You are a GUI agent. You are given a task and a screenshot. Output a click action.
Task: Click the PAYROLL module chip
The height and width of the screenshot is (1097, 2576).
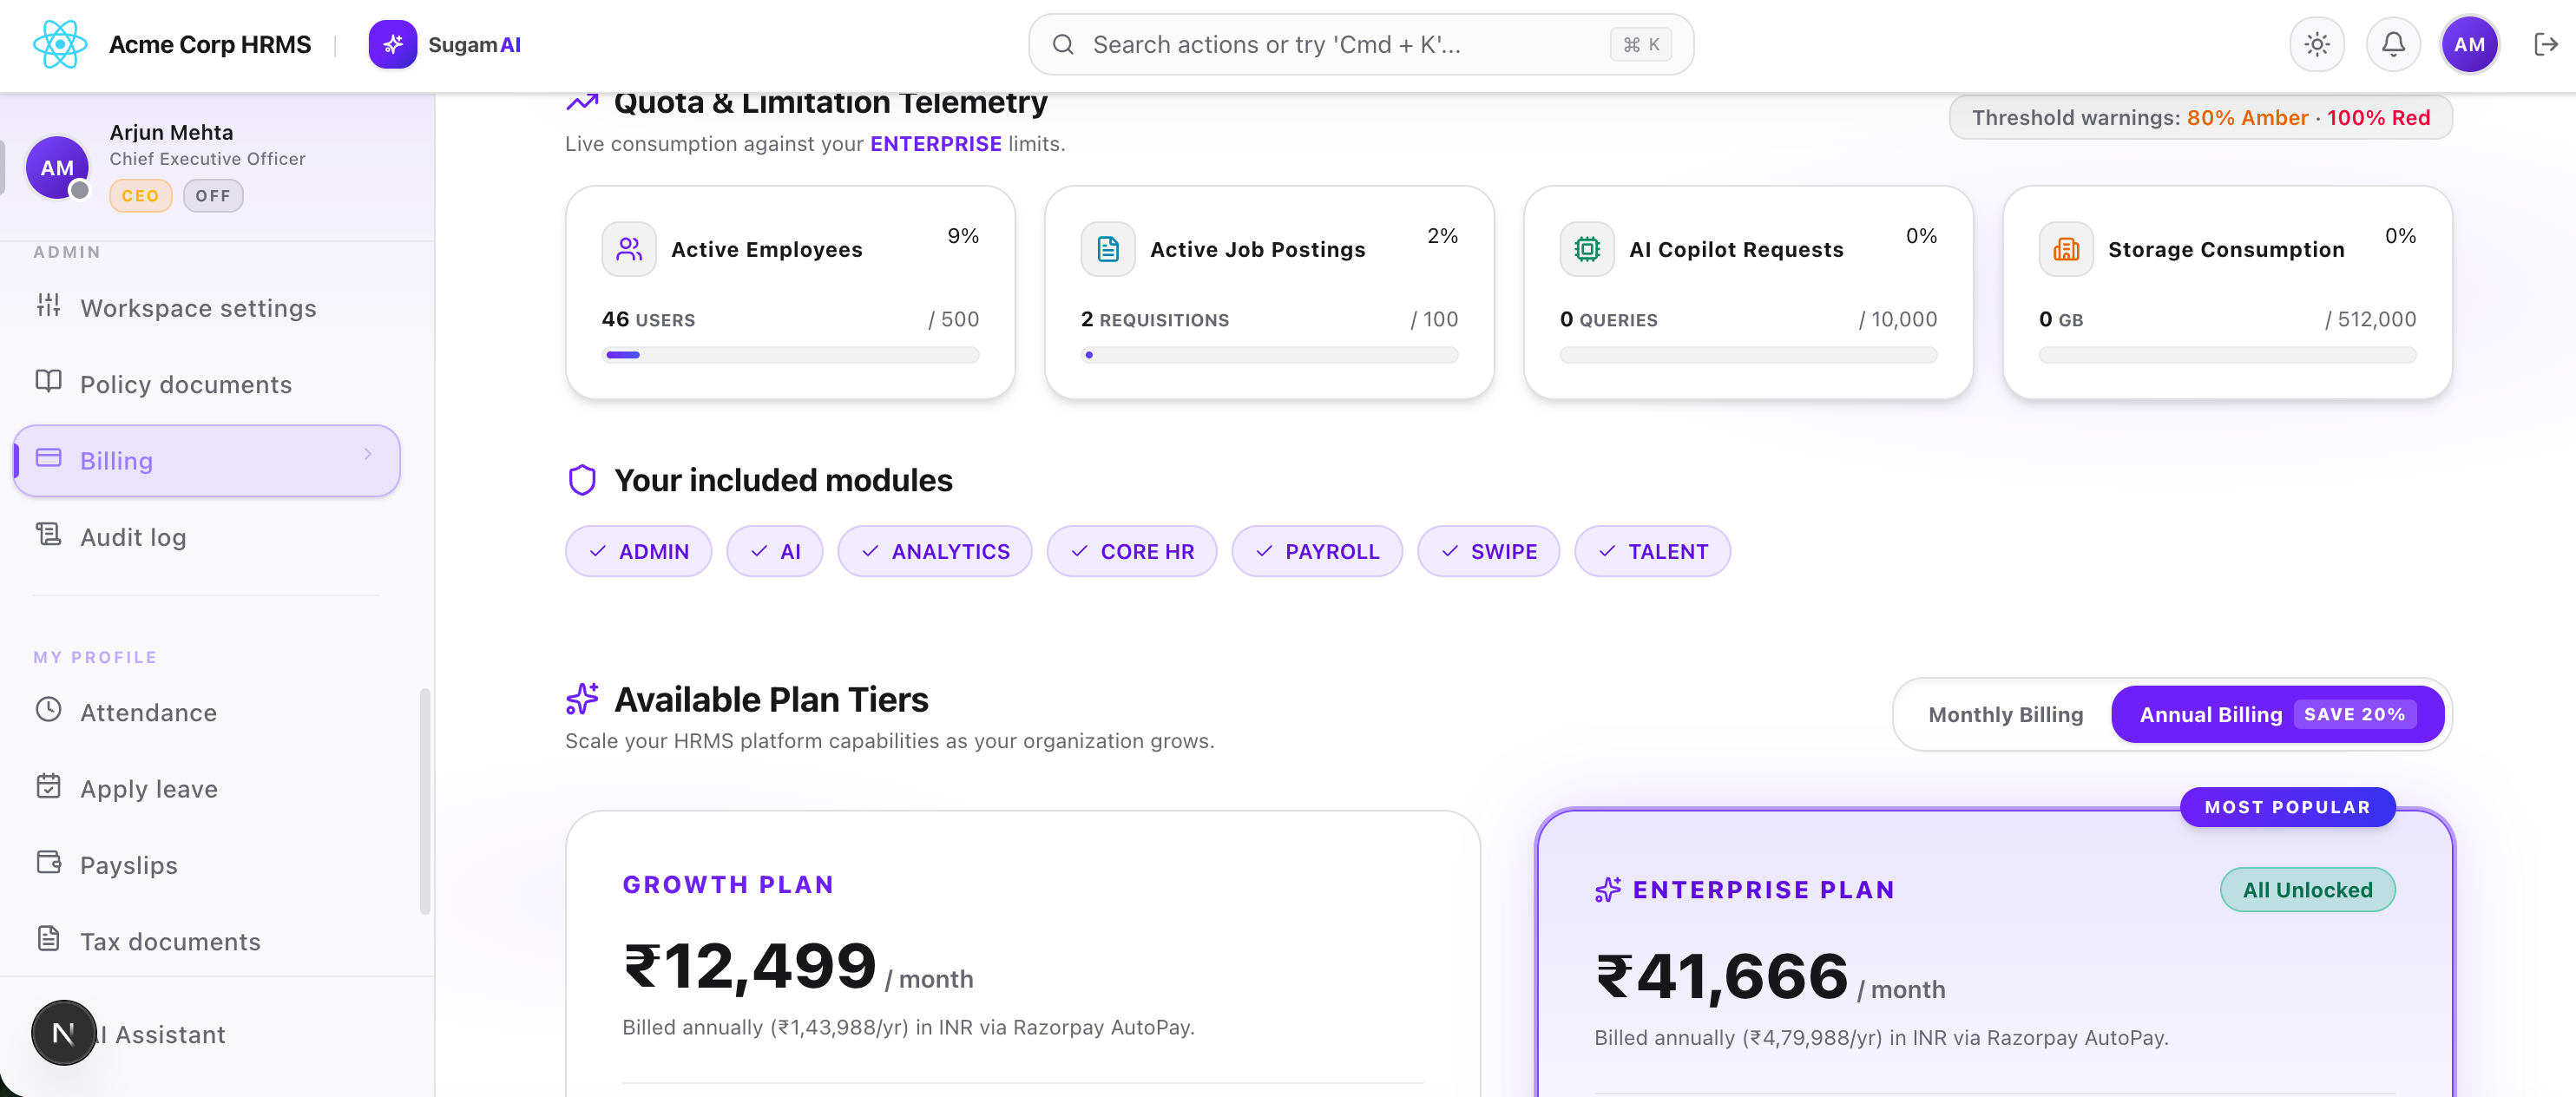[1317, 552]
